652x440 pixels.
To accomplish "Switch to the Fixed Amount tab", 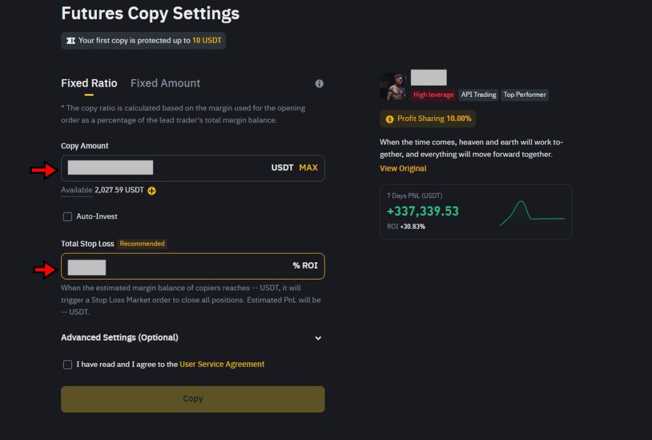I will coord(165,83).
